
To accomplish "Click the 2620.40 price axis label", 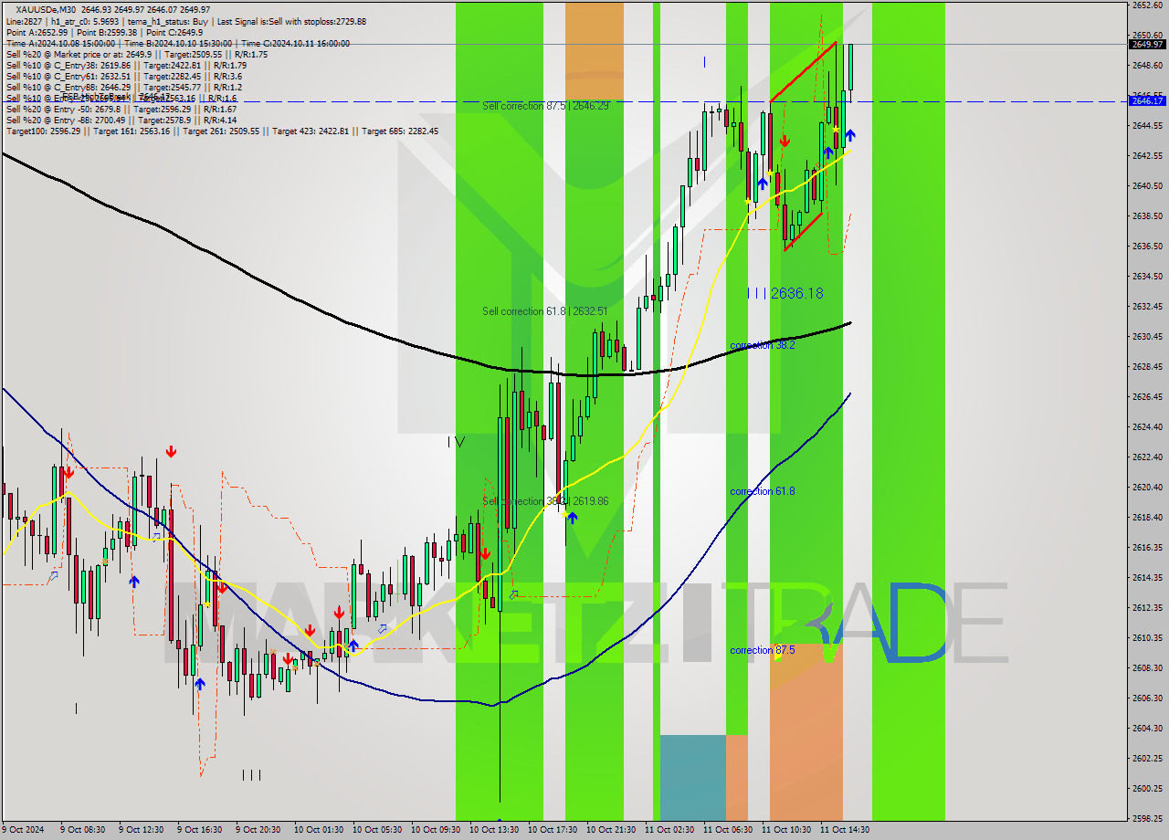I will pos(1147,488).
